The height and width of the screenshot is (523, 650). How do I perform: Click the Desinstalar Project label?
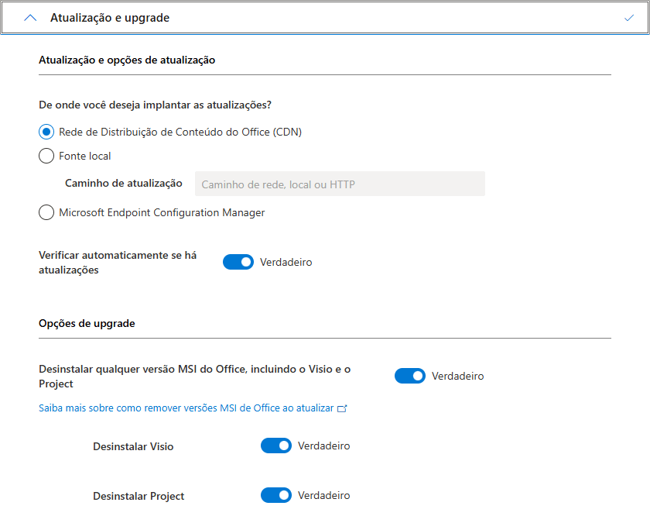139,496
